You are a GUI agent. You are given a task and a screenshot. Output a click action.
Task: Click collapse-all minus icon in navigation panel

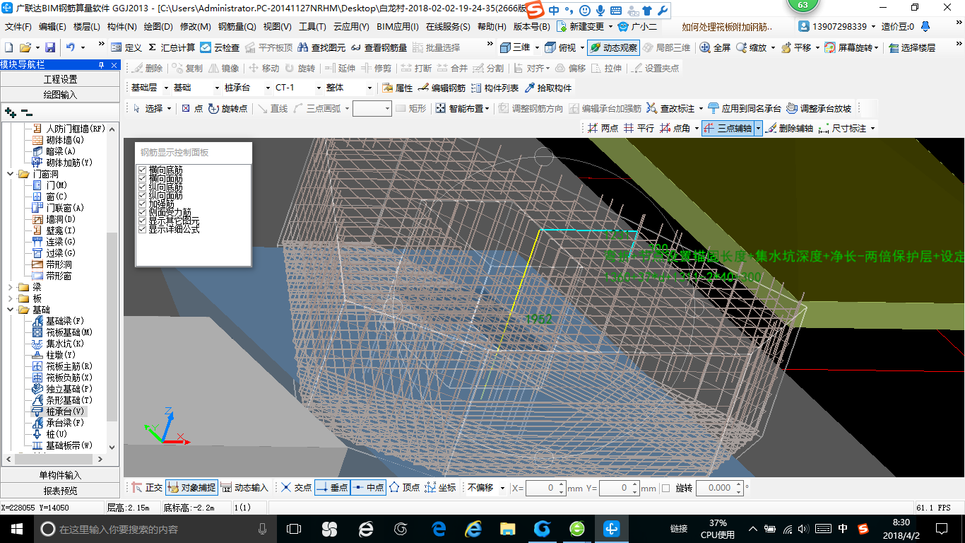pyautogui.click(x=27, y=112)
